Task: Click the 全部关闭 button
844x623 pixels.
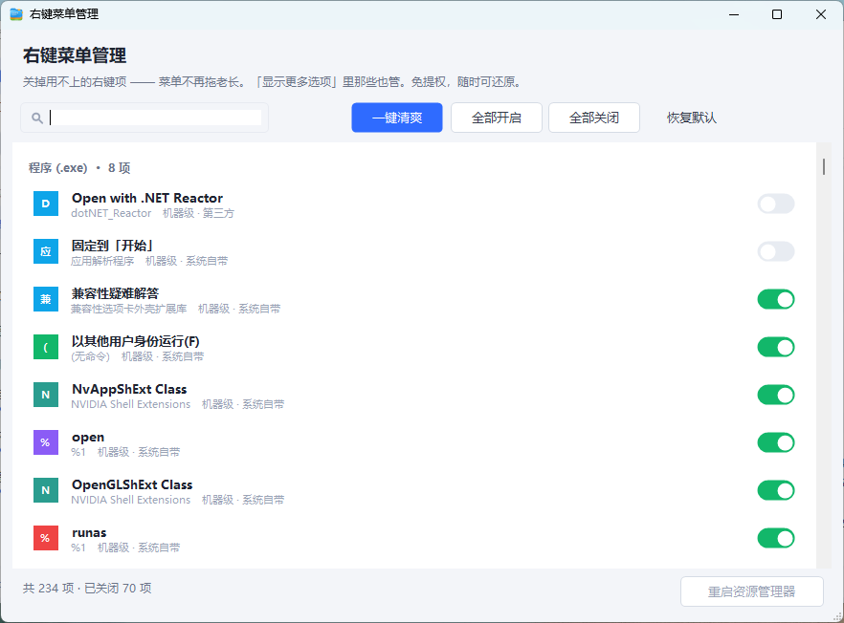Action: click(x=594, y=118)
